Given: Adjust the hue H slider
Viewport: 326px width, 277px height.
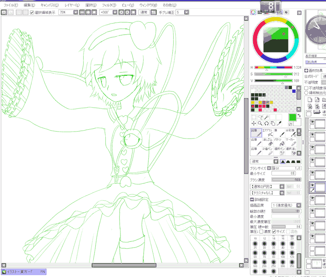Looking at the screenshot, I should click(273, 67).
